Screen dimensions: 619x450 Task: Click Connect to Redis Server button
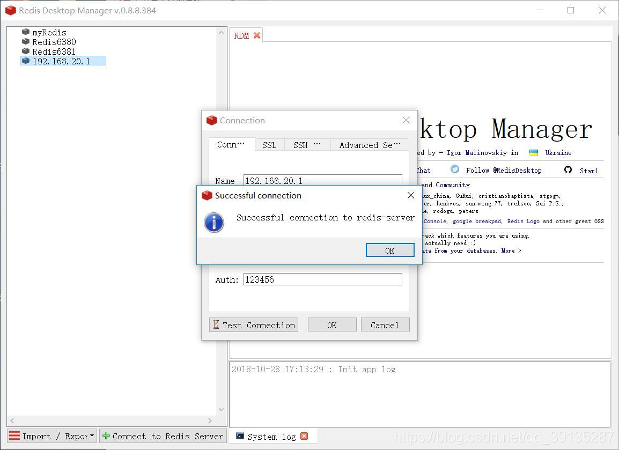pyautogui.click(x=163, y=436)
